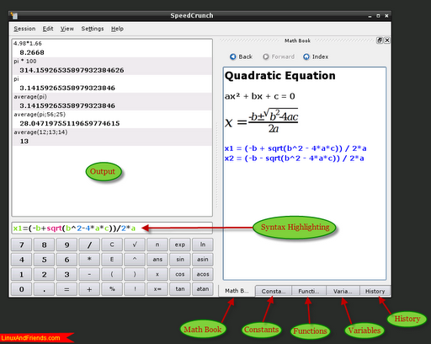
Task: Insert the ln function
Action: [x=203, y=245]
